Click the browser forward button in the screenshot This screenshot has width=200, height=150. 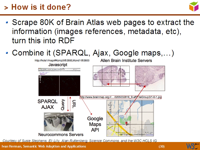pyautogui.click(x=40, y=69)
